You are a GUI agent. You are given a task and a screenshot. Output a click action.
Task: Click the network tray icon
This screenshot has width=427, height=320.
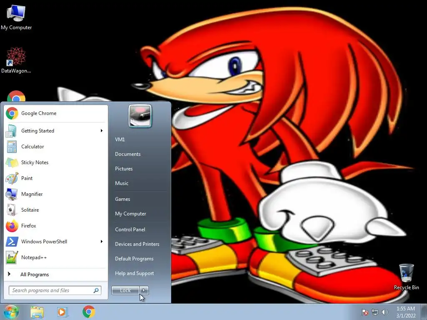[x=375, y=312]
